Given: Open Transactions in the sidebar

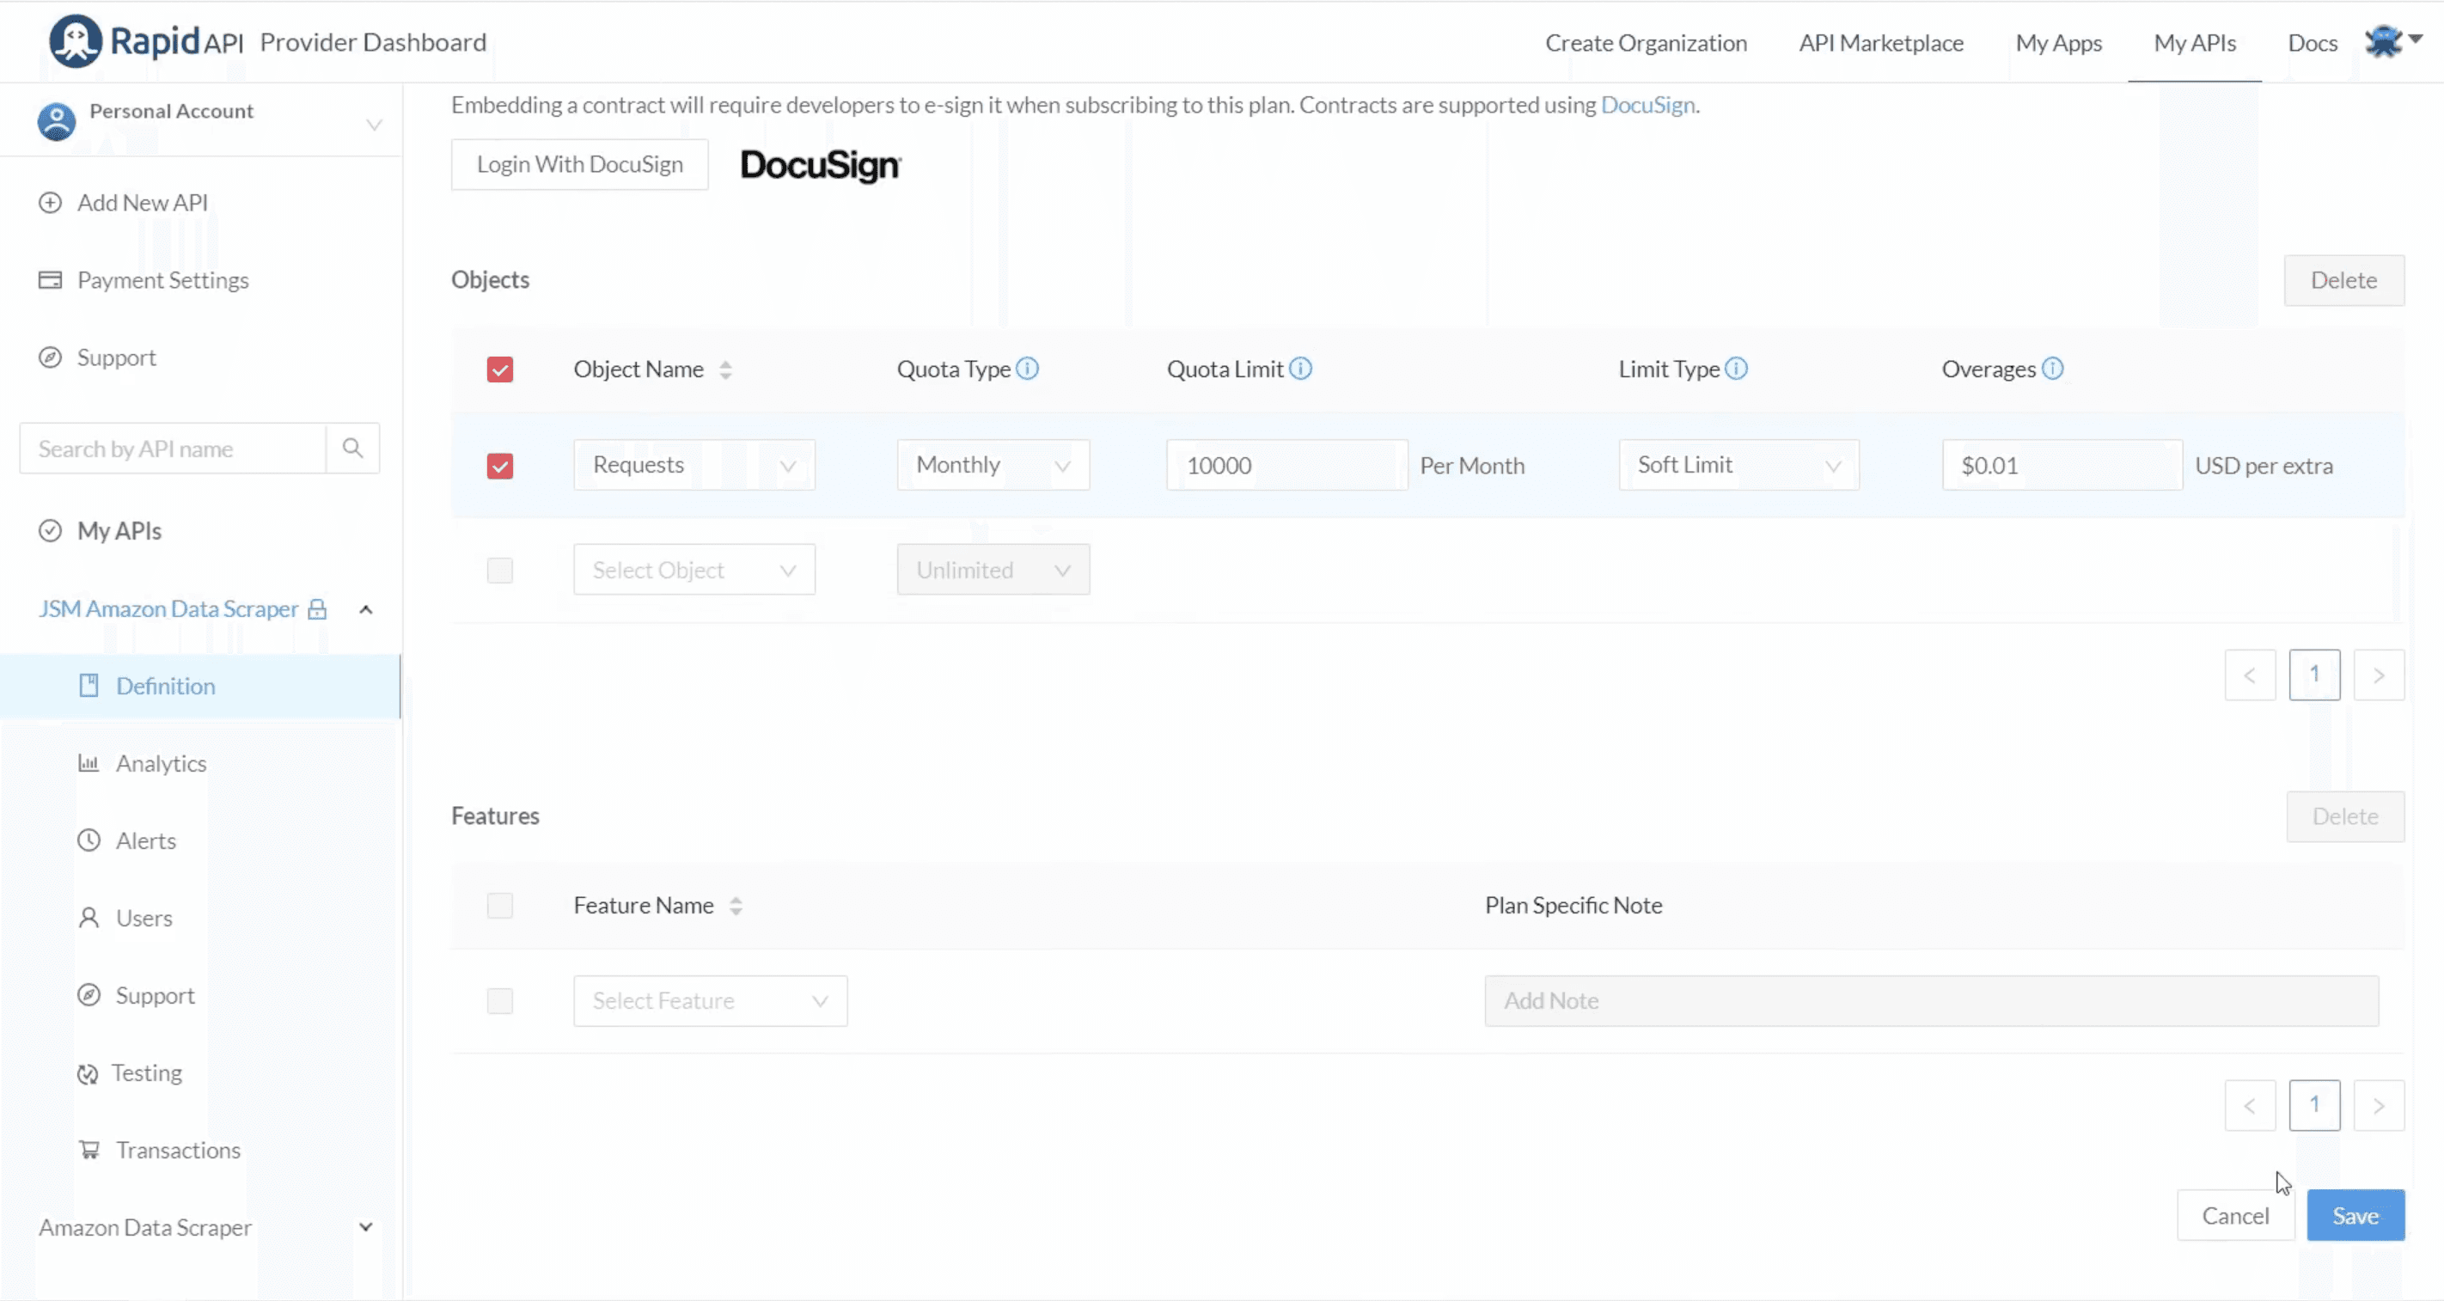Looking at the screenshot, I should tap(179, 1150).
